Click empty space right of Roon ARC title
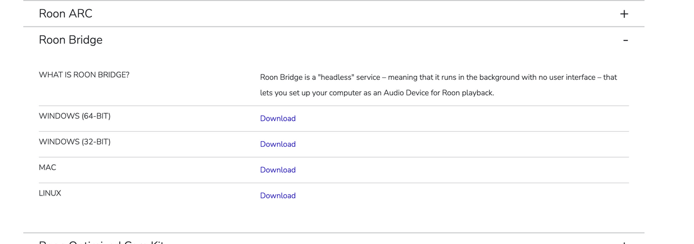Image resolution: width=694 pixels, height=244 pixels. tap(347, 14)
